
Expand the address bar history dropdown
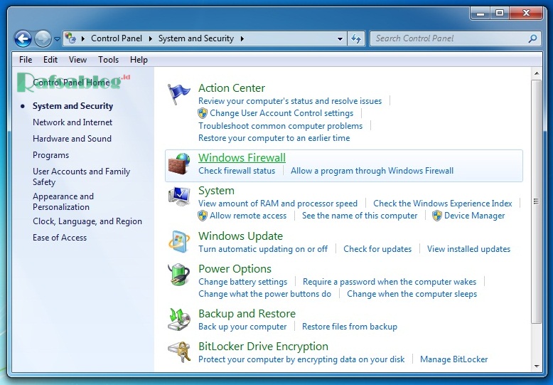pos(340,39)
